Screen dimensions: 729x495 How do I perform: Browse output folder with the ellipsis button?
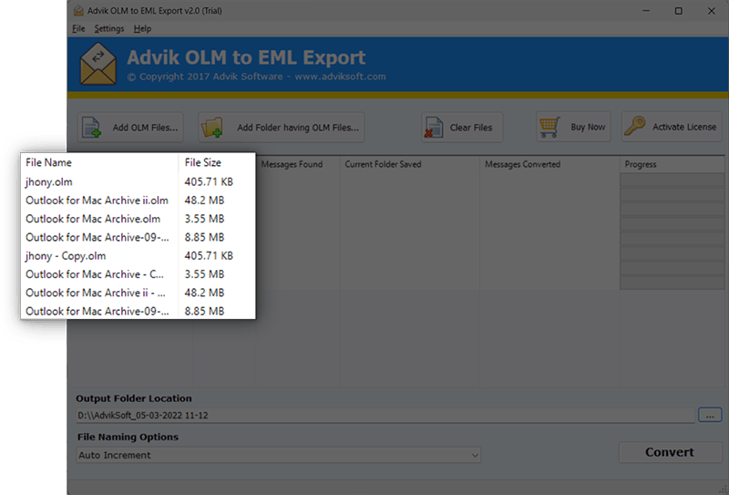tap(710, 415)
